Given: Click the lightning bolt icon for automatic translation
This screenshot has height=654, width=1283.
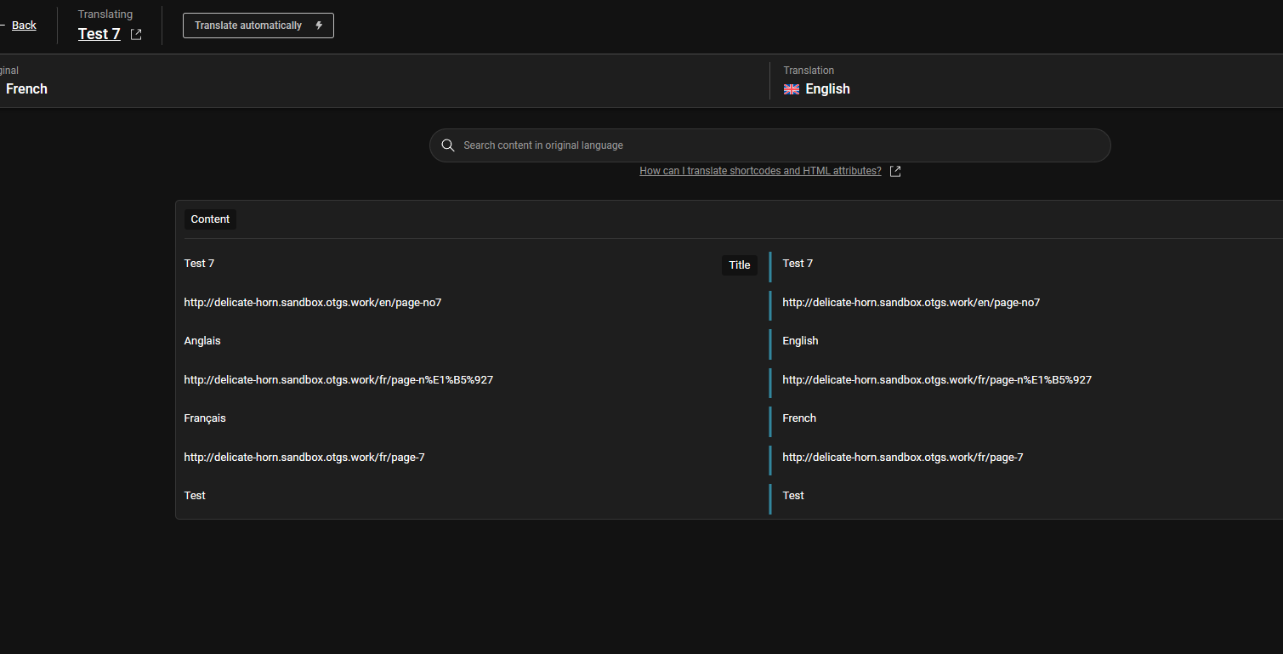Looking at the screenshot, I should pyautogui.click(x=319, y=25).
